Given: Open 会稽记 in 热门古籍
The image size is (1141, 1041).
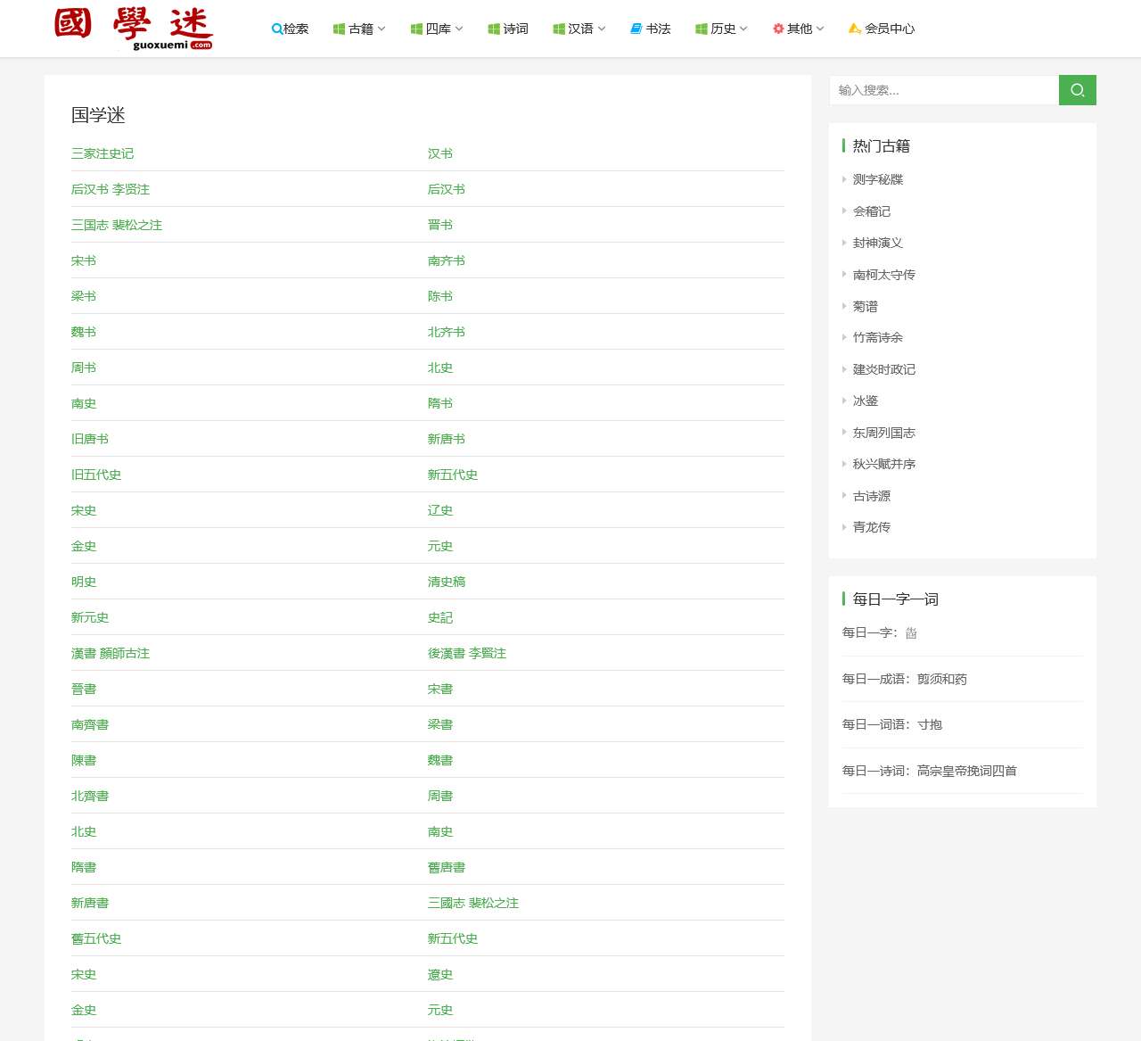Looking at the screenshot, I should (x=872, y=211).
